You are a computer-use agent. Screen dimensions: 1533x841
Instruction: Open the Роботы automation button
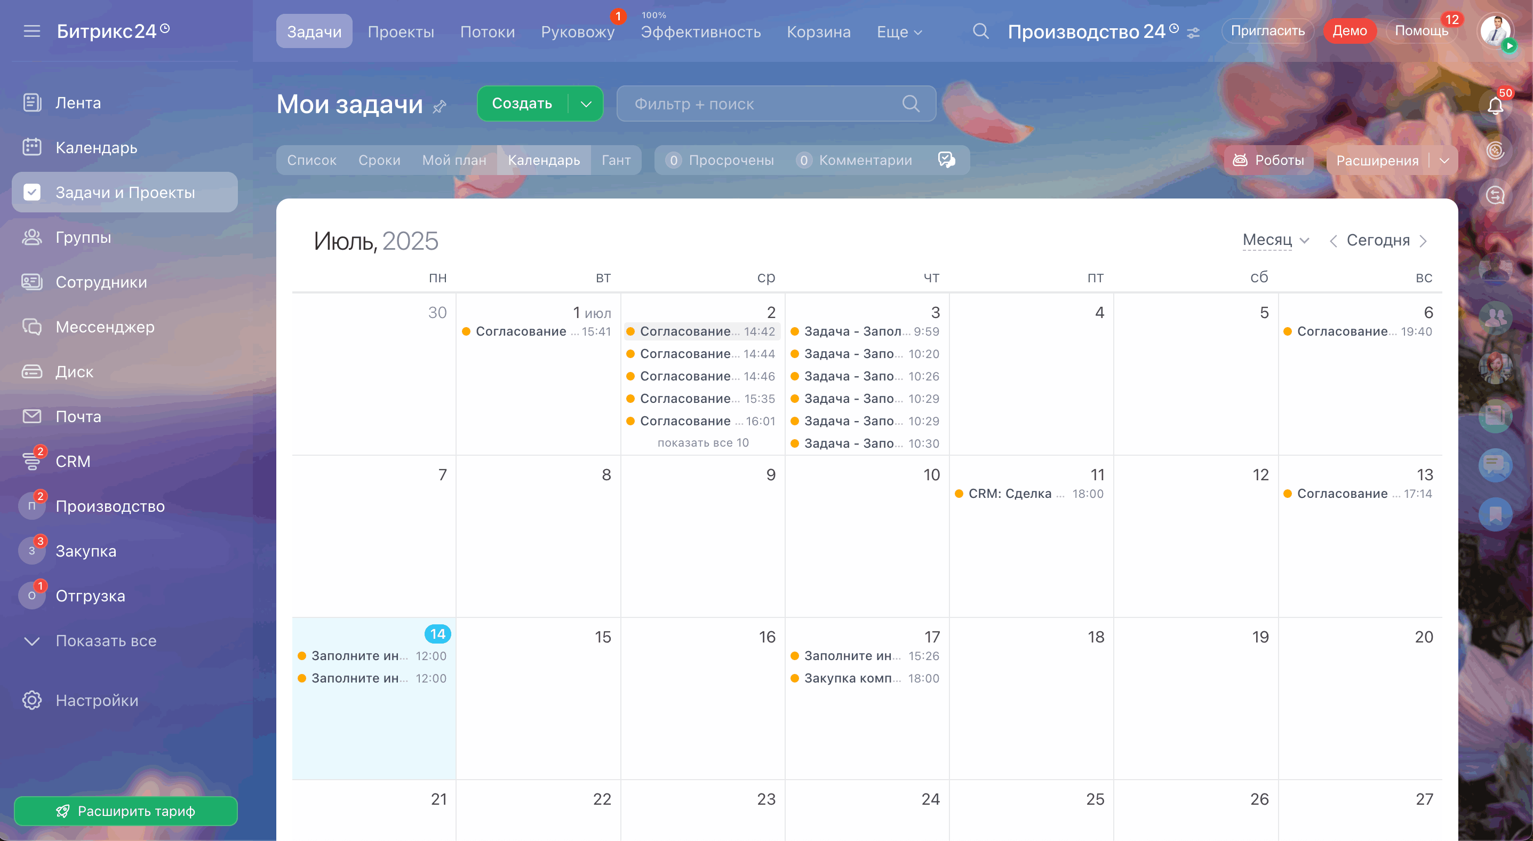point(1268,160)
